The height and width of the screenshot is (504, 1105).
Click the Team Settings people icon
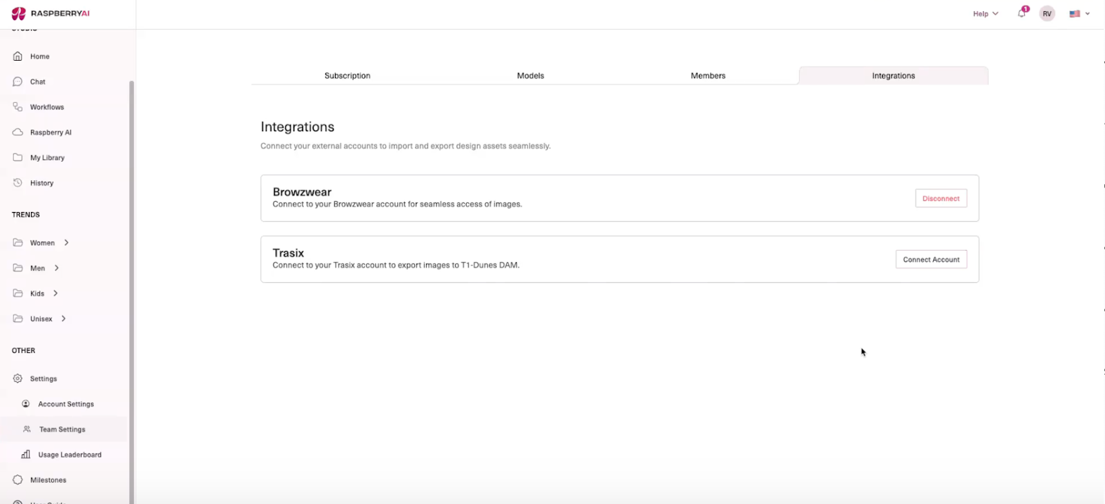27,429
